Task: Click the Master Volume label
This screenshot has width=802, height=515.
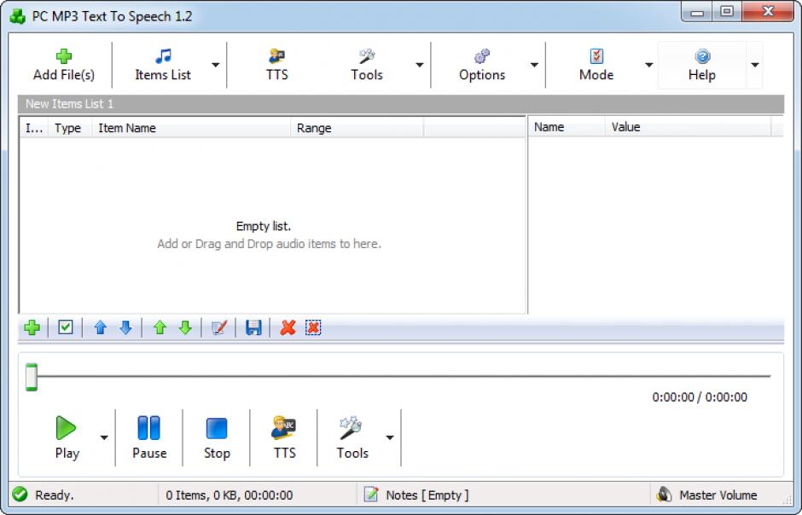Action: (718, 495)
